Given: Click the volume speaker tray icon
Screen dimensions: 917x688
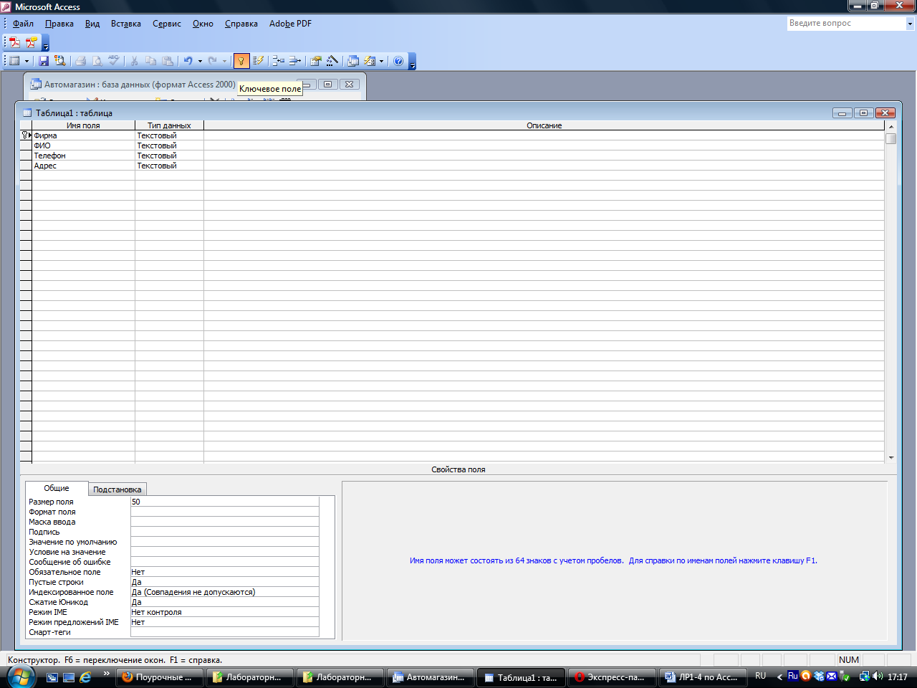Looking at the screenshot, I should [x=878, y=676].
